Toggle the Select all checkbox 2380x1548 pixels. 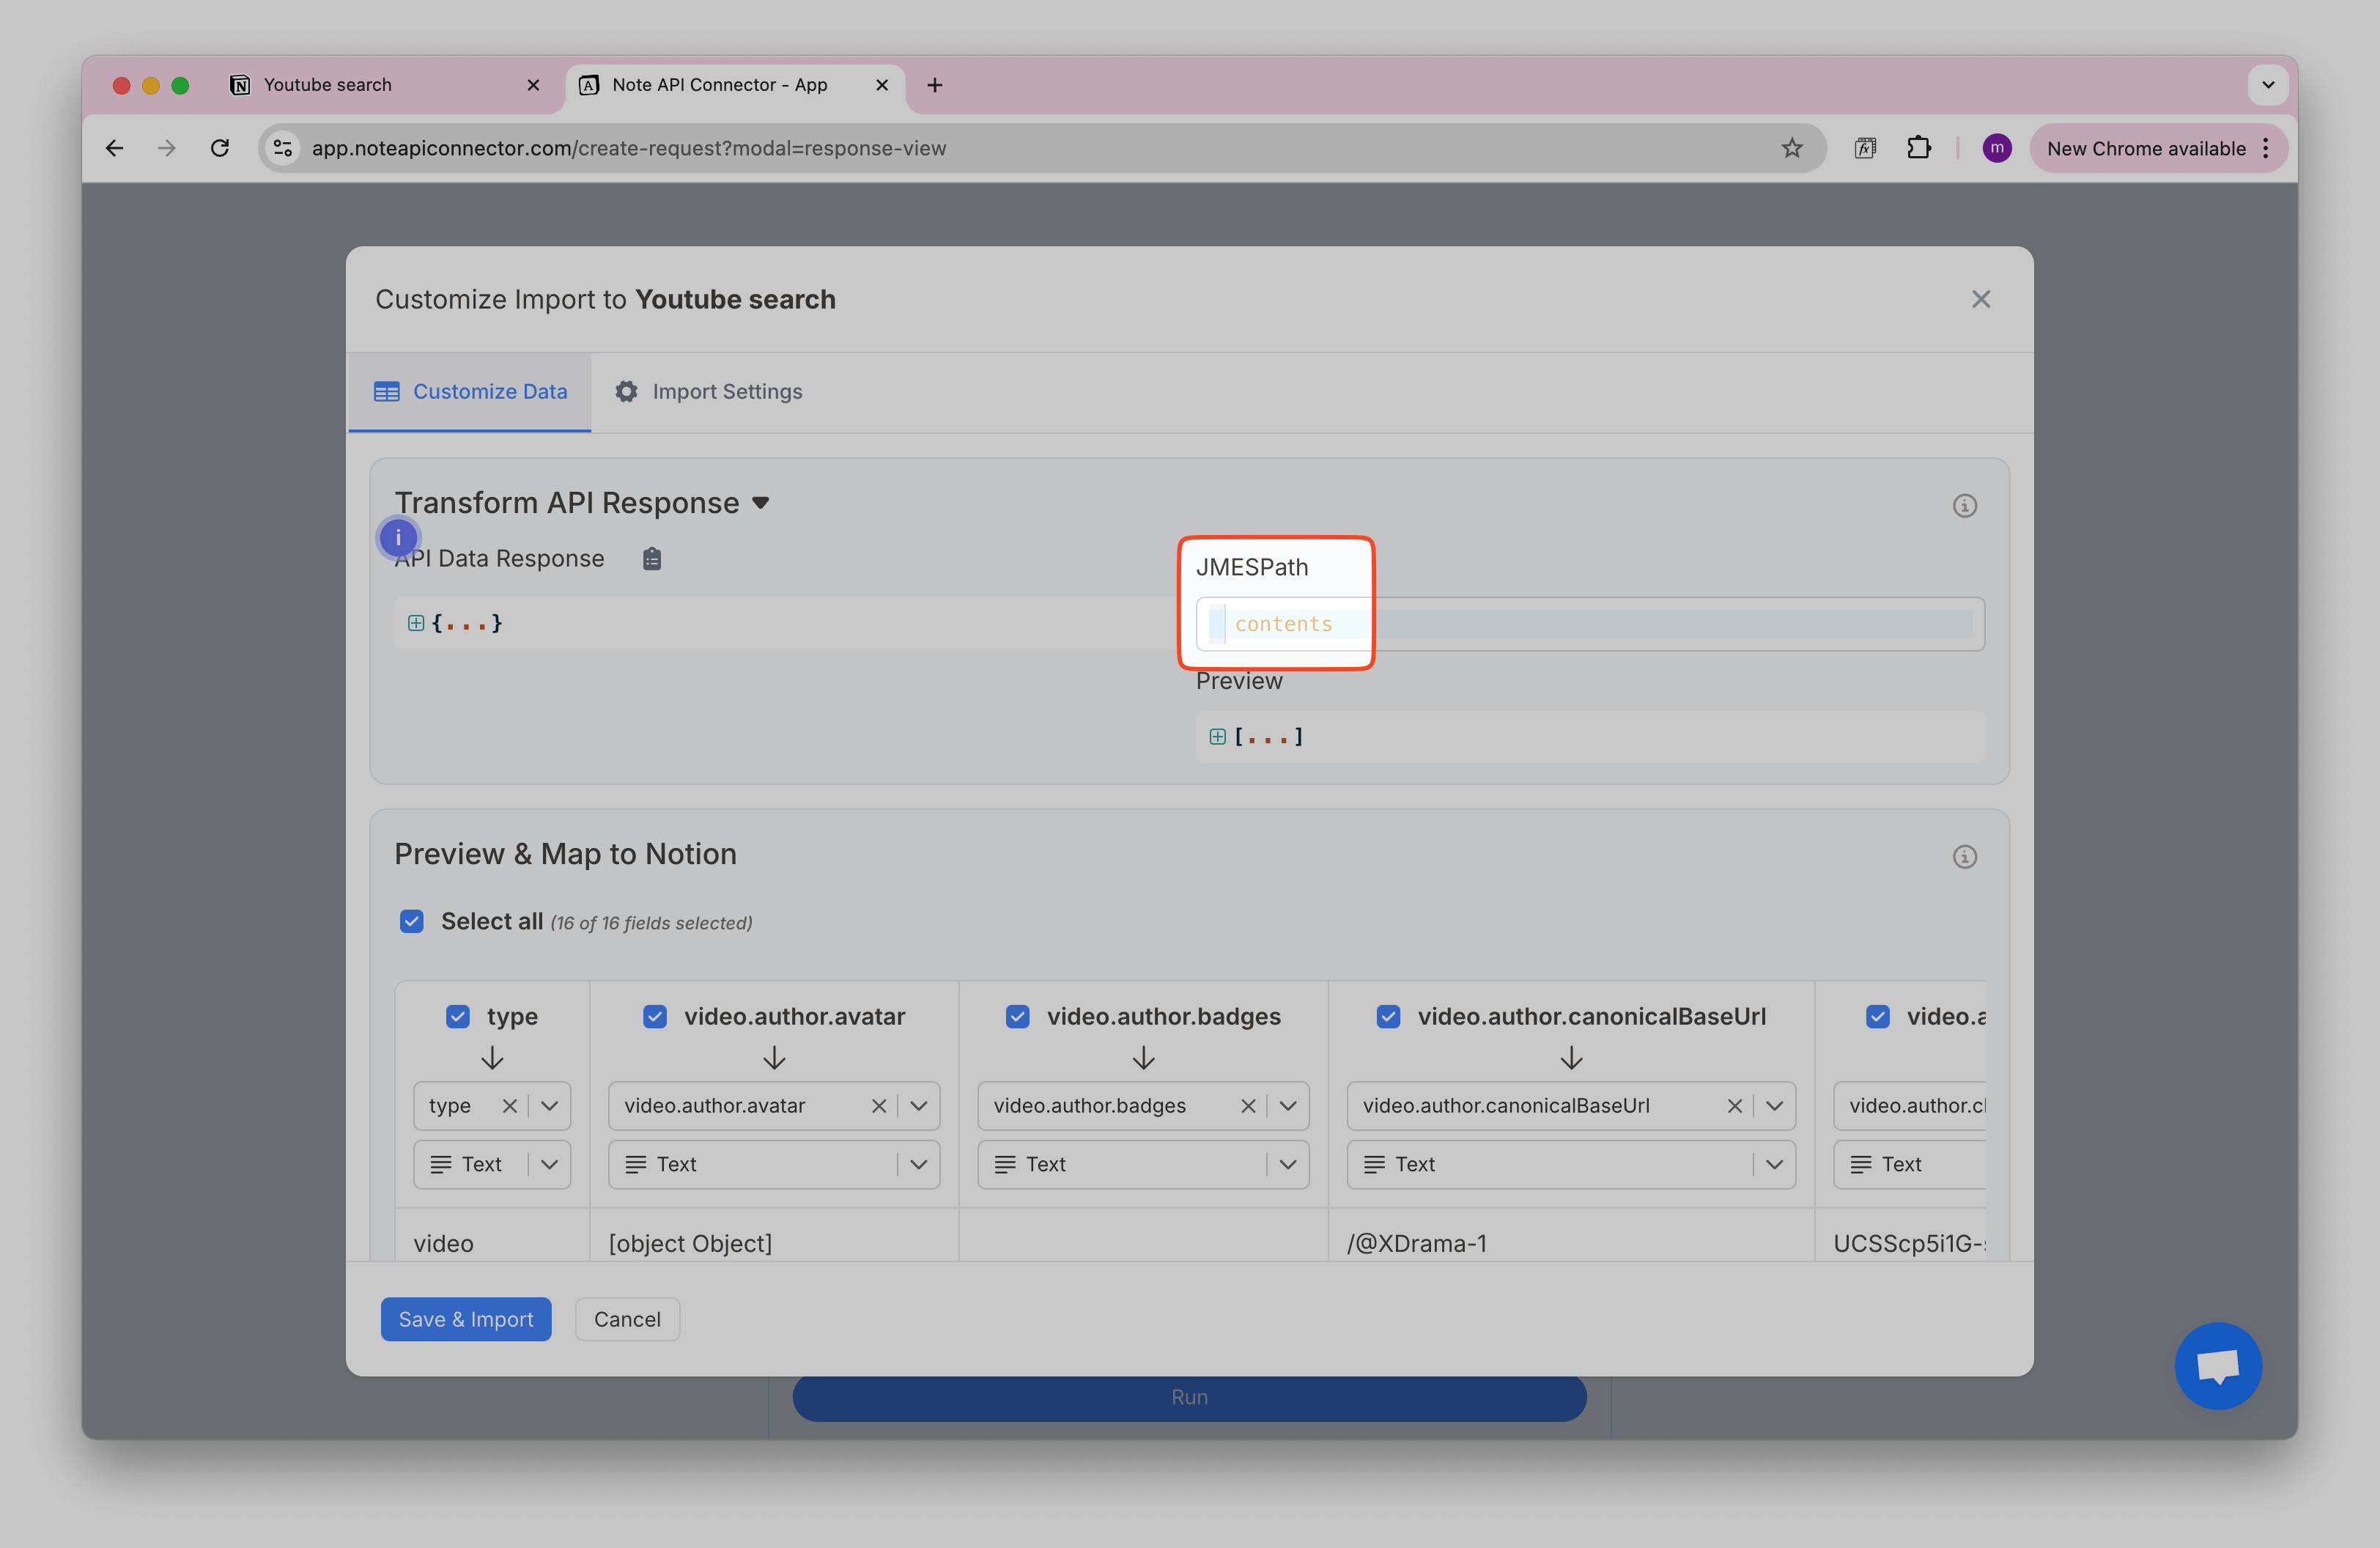pos(412,921)
